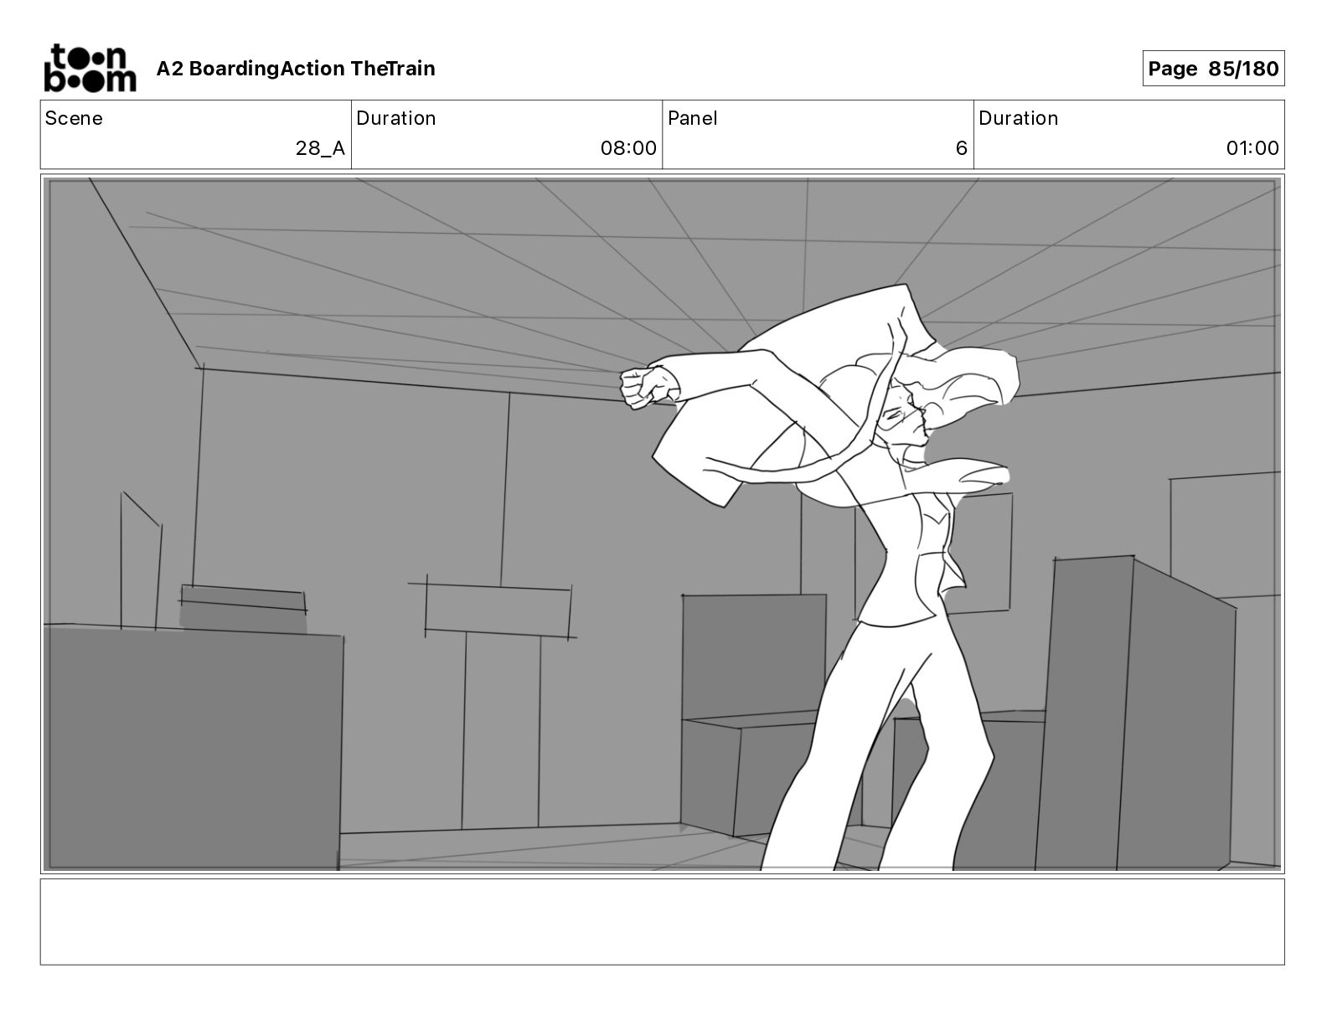Click the "Panel" header label
The height and width of the screenshot is (1025, 1327).
click(693, 118)
